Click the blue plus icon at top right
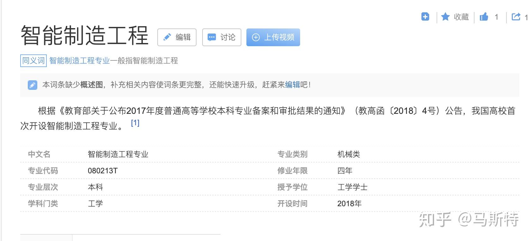The width and height of the screenshot is (532, 241). click(425, 16)
